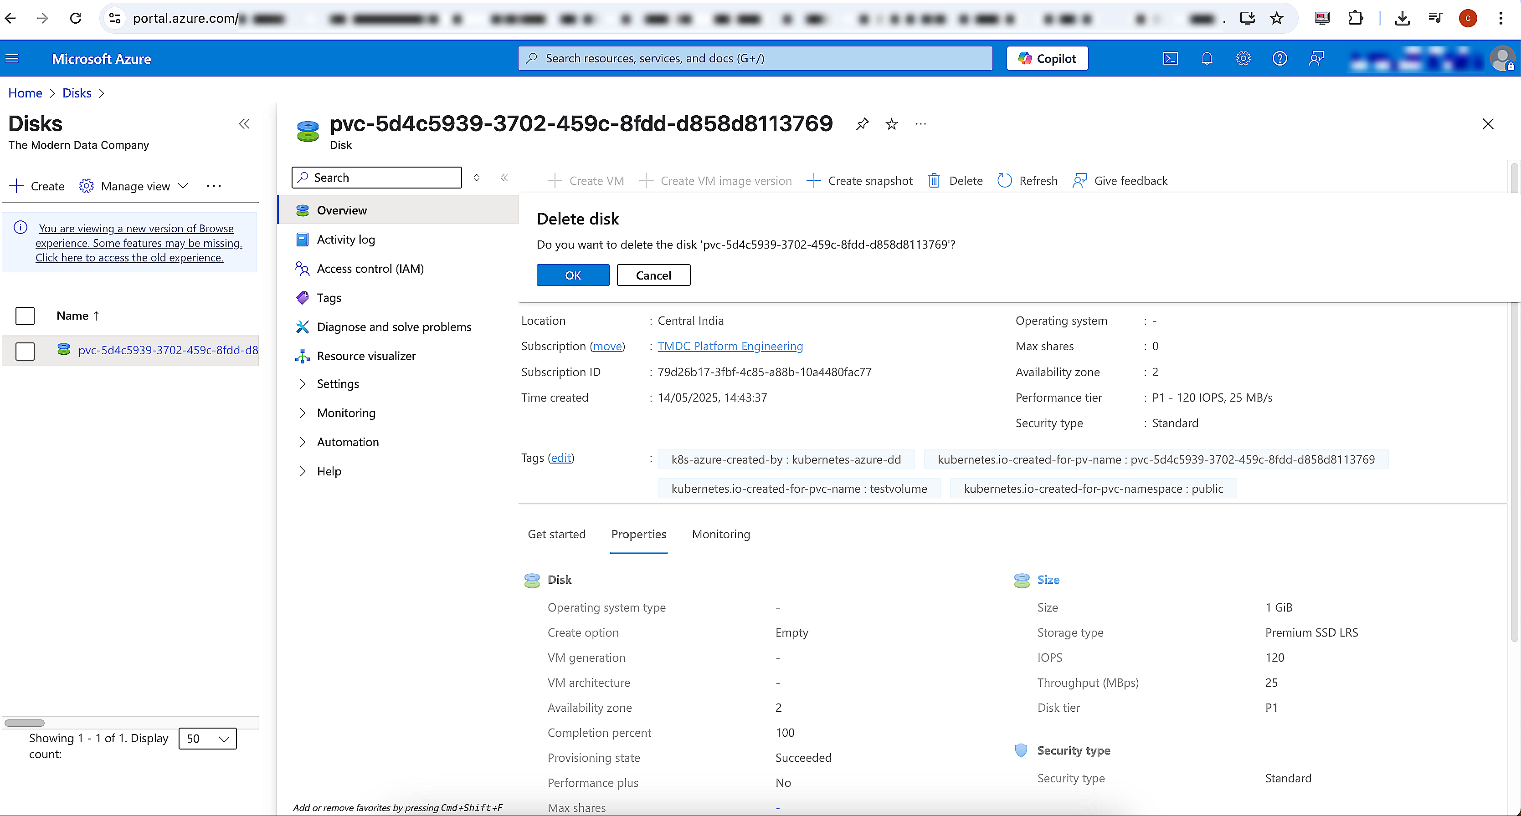Expand the Help menu group

tap(319, 471)
